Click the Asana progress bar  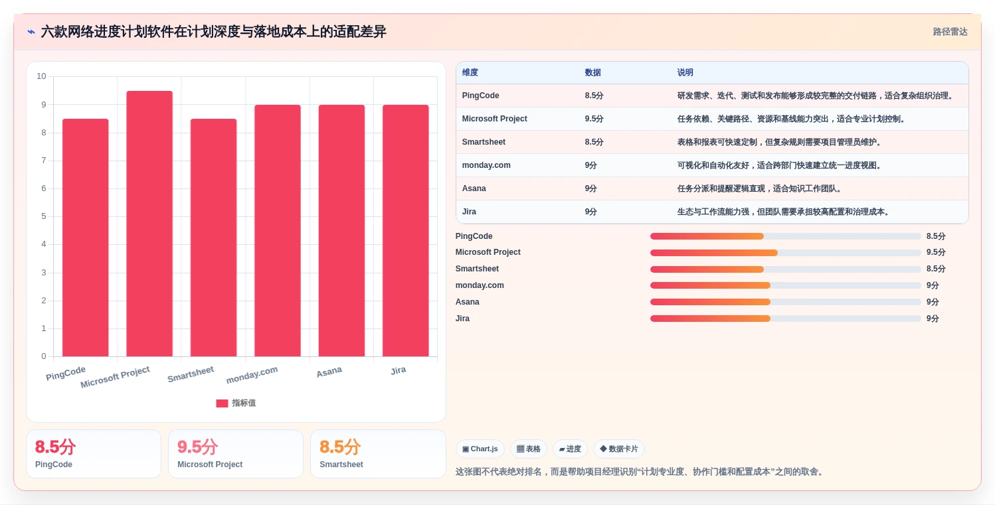786,302
